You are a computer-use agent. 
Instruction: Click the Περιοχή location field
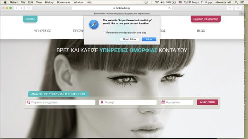click(128, 102)
